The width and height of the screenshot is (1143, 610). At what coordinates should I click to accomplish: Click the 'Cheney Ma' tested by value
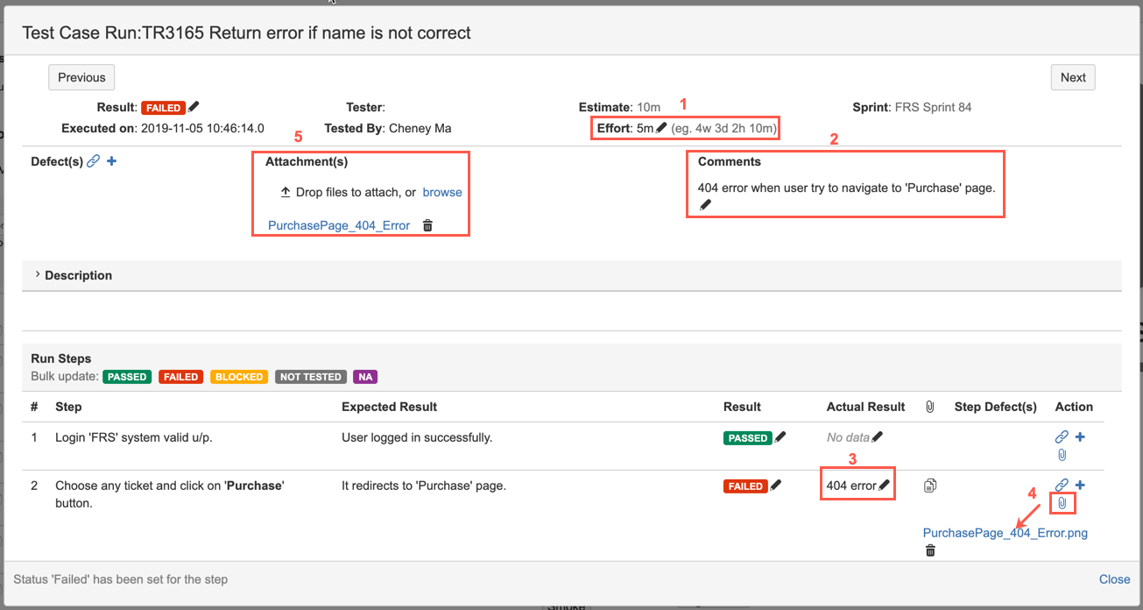pos(420,128)
